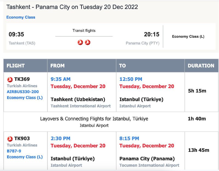The width and height of the screenshot is (219, 171).
Task: Click the Layovers & Connecting Flights row
Action: pos(94,119)
